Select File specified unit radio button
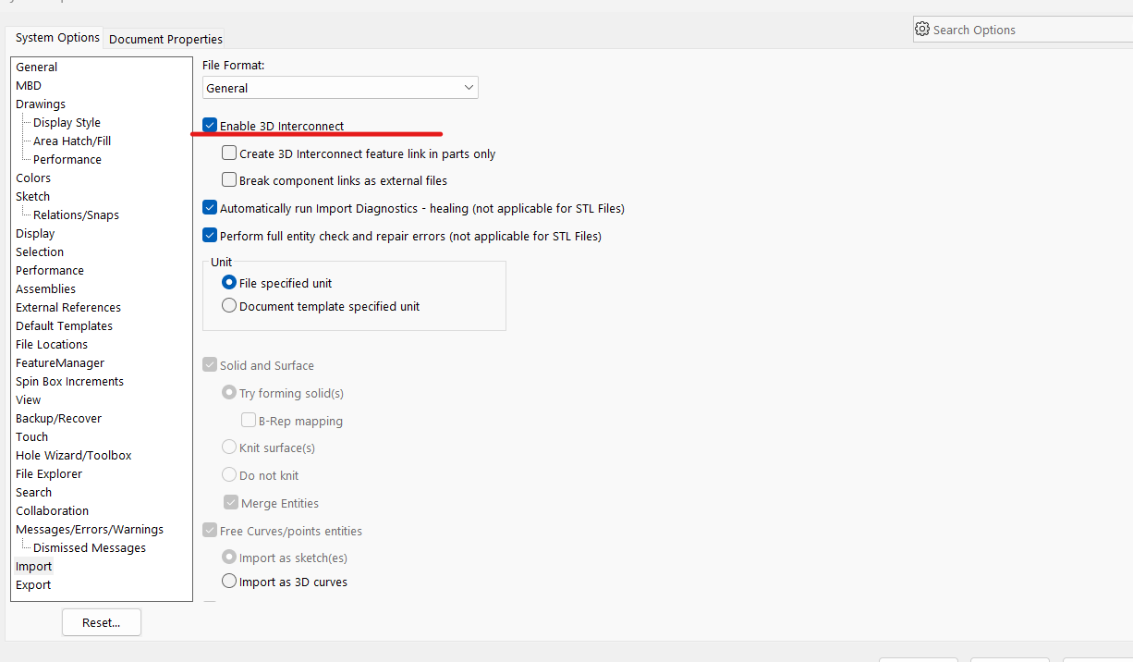 pyautogui.click(x=229, y=283)
